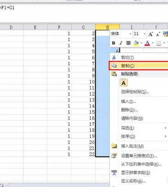Click cell in column G showing 2
168x187 pixels.
pyautogui.click(x=83, y=33)
